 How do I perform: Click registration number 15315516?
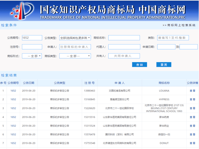click(x=90, y=117)
